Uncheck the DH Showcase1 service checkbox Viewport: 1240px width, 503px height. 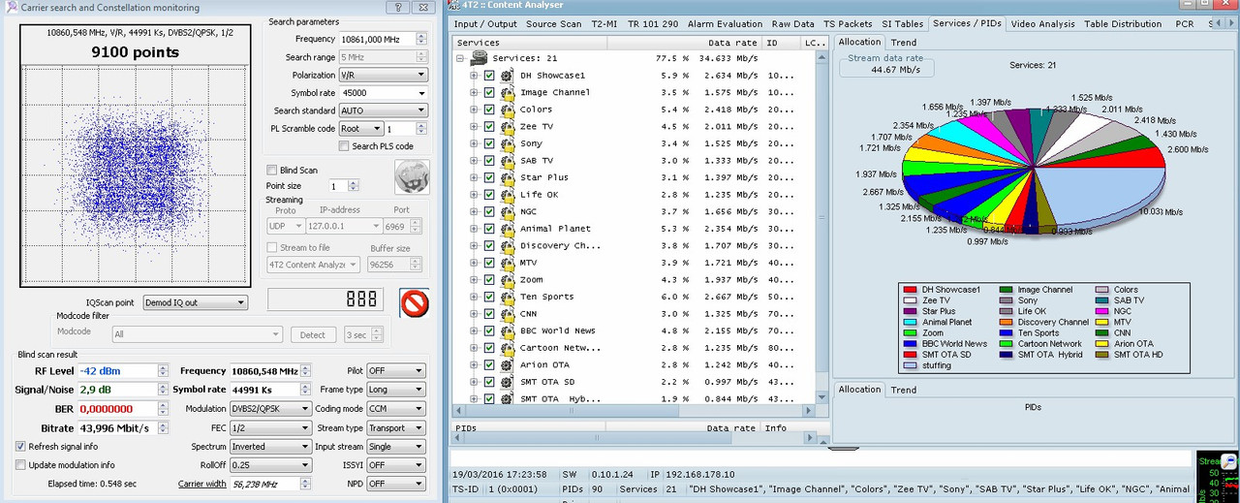click(x=489, y=76)
